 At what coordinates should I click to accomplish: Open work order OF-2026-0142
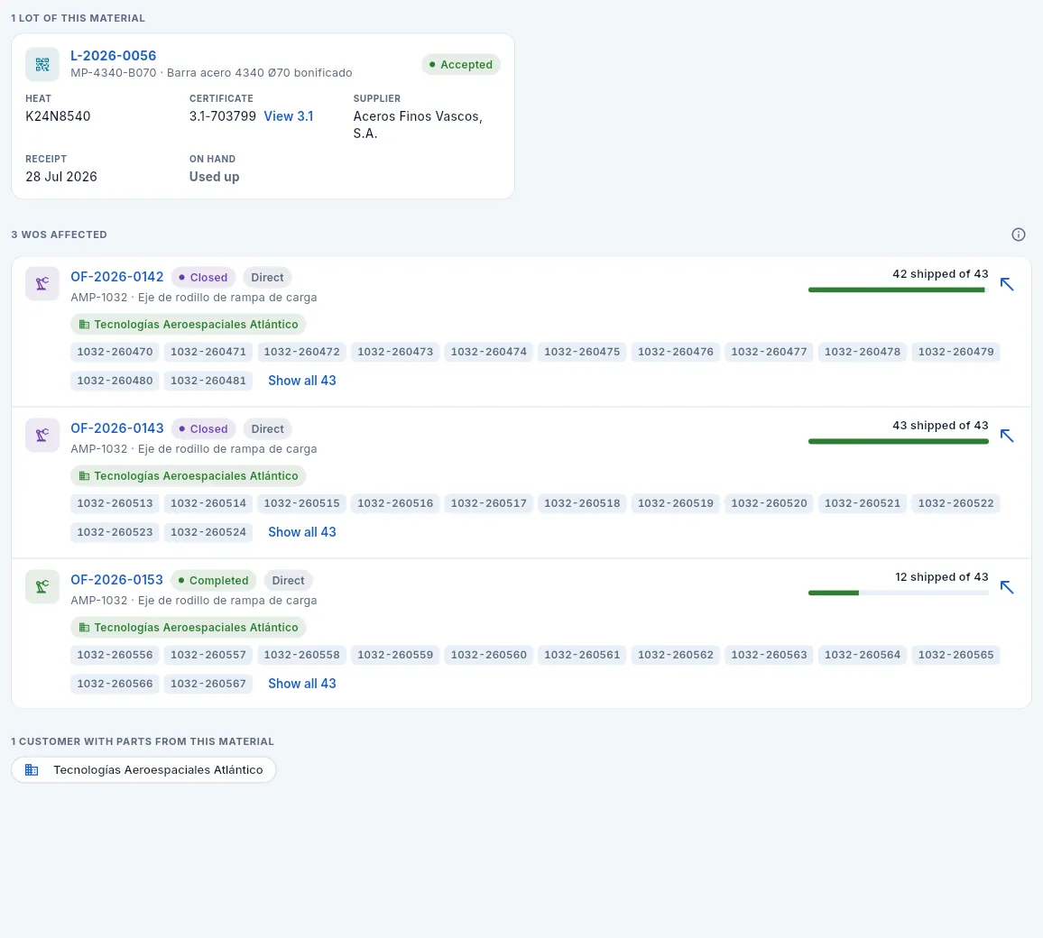click(117, 277)
